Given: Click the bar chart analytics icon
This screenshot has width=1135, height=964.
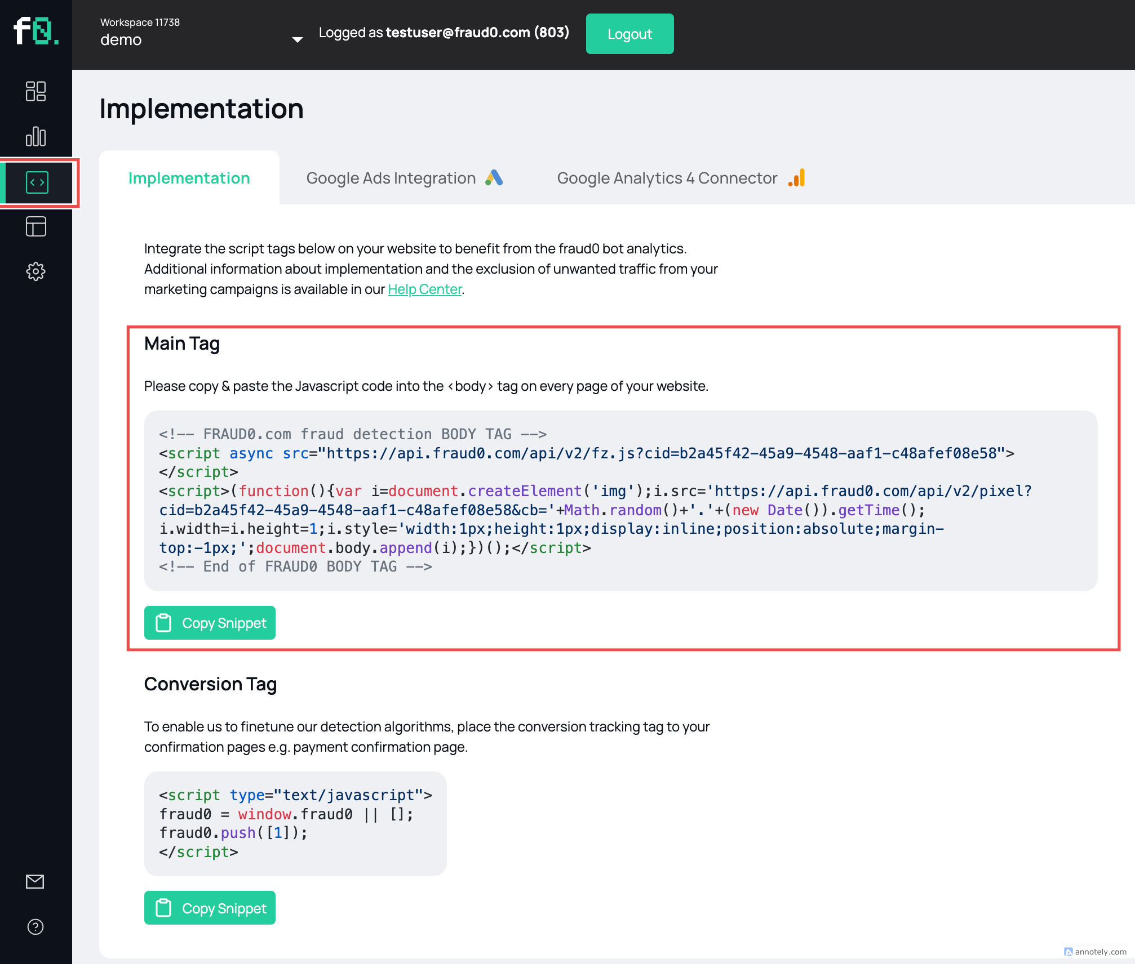Looking at the screenshot, I should [x=37, y=136].
